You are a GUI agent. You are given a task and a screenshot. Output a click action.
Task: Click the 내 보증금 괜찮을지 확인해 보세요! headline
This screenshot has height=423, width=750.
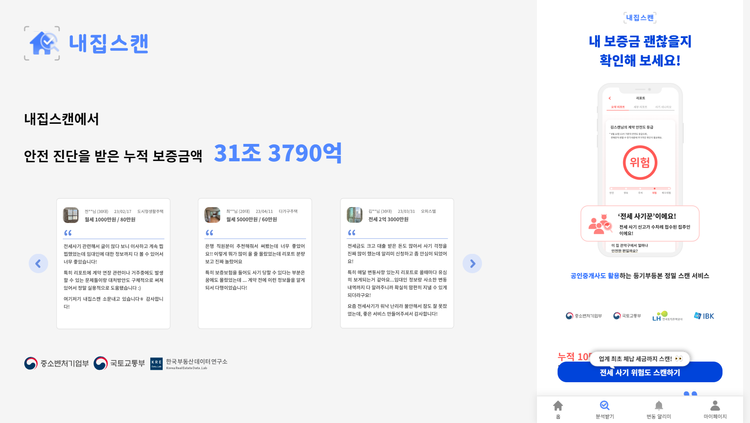point(640,51)
